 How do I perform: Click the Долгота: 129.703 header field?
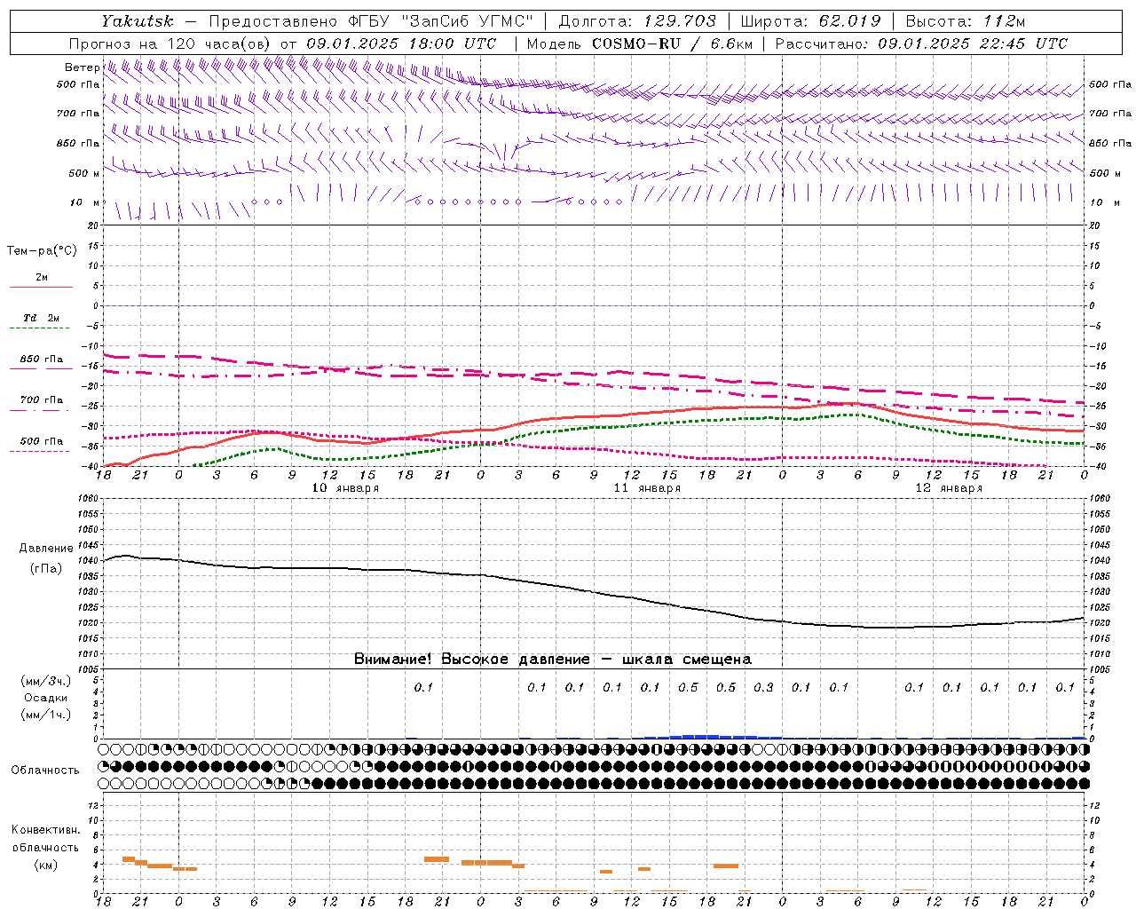click(x=637, y=21)
